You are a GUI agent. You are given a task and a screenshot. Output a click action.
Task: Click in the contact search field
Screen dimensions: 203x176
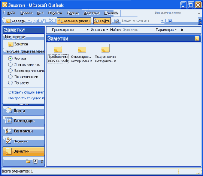click(x=140, y=21)
